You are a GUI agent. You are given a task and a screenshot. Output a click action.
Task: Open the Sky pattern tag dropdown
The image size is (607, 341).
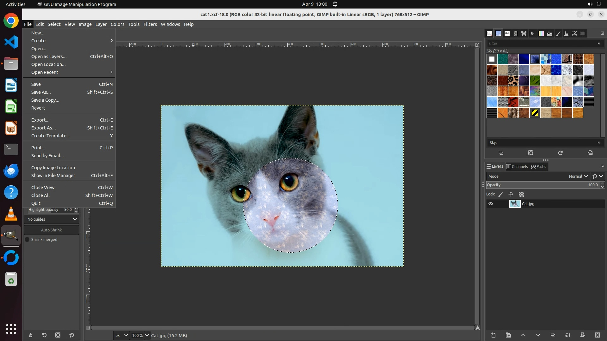599,143
